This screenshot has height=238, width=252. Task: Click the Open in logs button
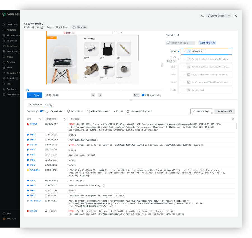click(201, 111)
